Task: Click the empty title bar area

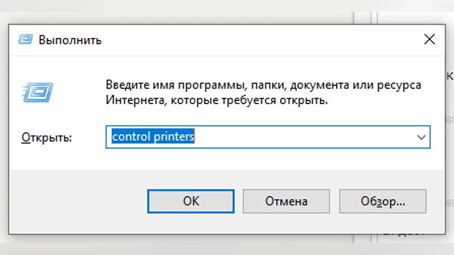Action: pos(246,40)
